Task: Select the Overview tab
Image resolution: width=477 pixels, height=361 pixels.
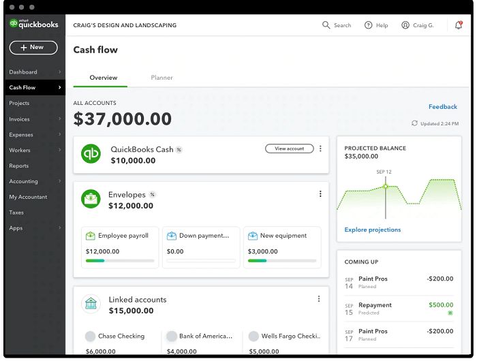Action: click(104, 78)
